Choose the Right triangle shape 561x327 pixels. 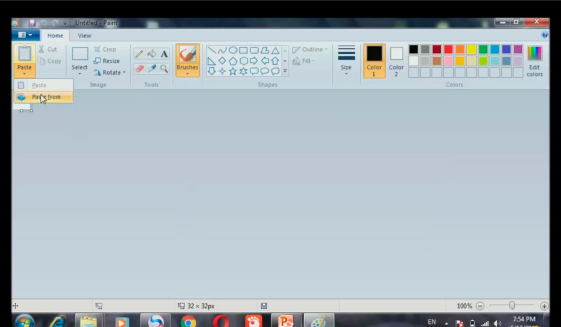(212, 61)
